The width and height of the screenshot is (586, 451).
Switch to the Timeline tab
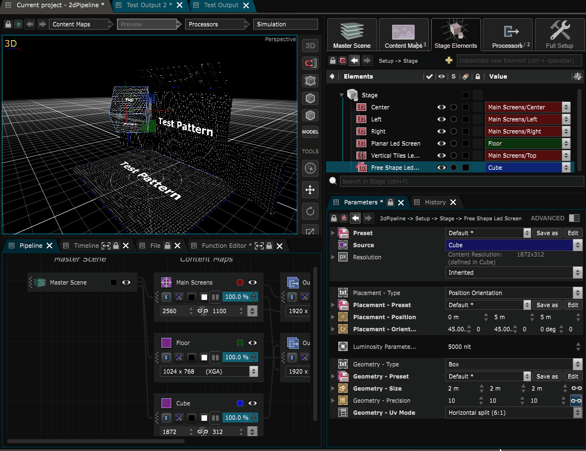tap(86, 246)
